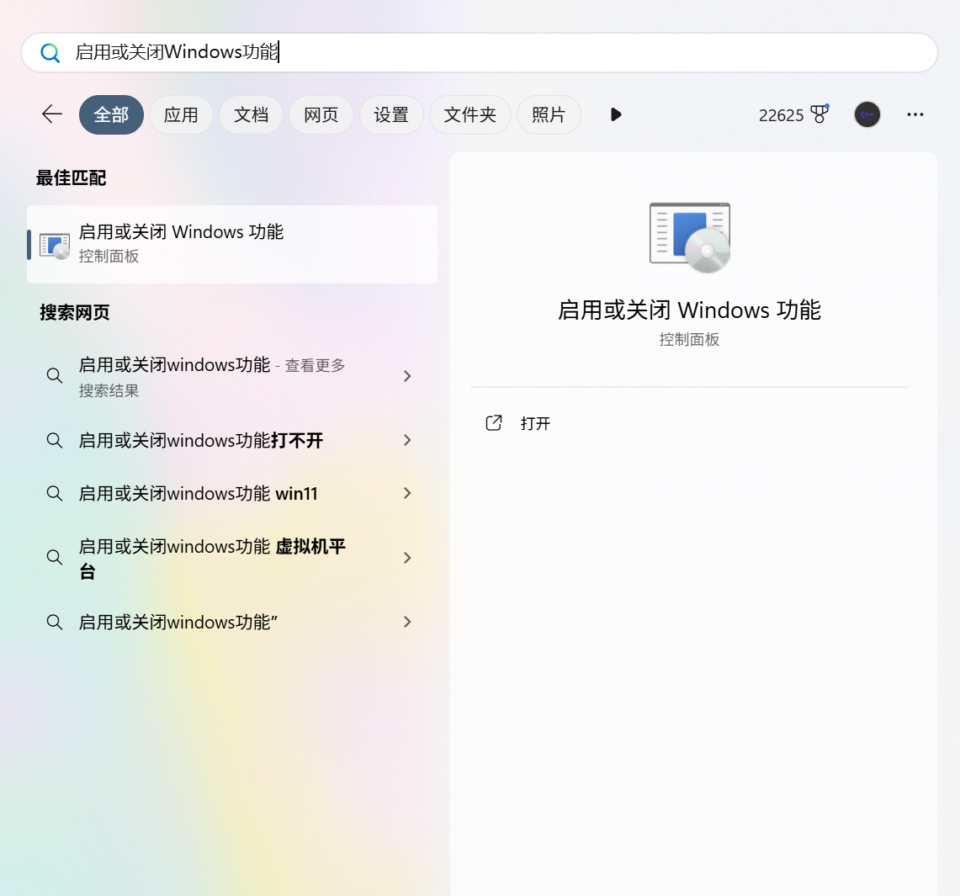
Task: Click the large Windows Features icon in preview
Action: [x=689, y=237]
